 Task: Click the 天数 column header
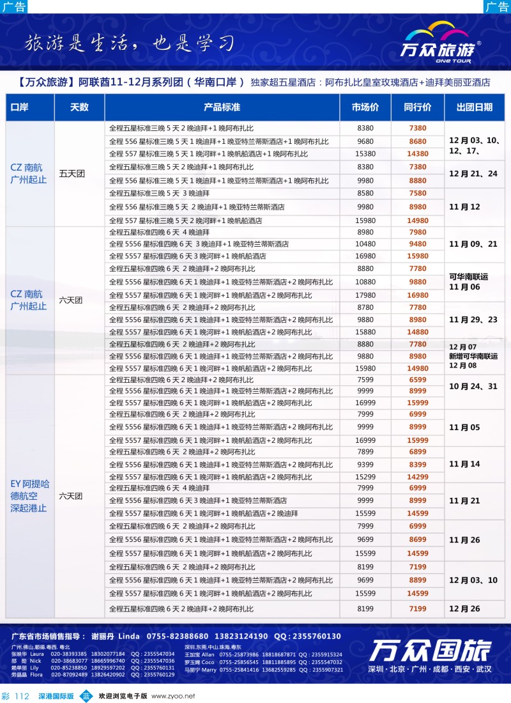[x=79, y=107]
